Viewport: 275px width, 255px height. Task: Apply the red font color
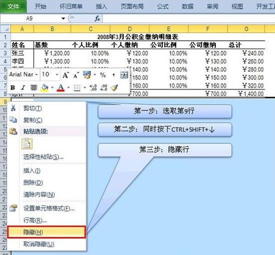pos(60,87)
